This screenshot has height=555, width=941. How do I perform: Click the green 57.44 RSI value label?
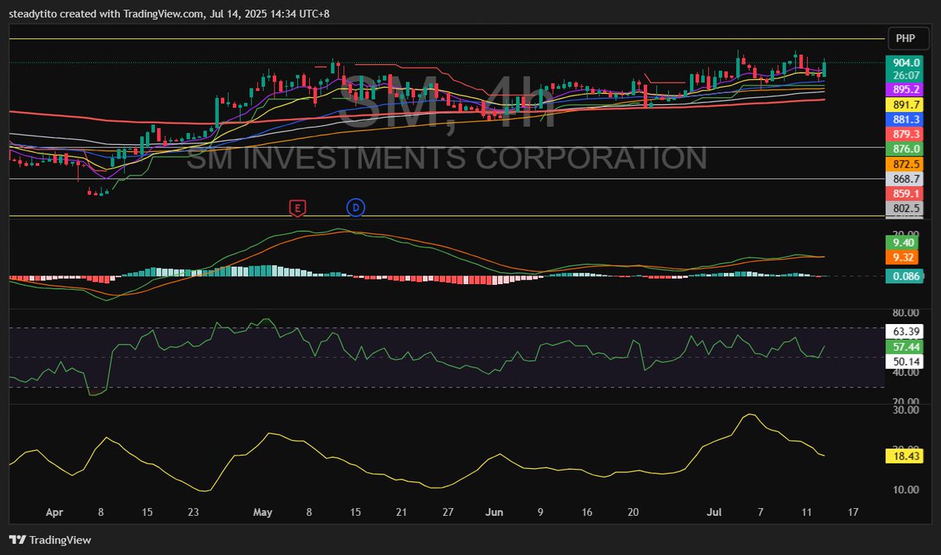click(905, 346)
